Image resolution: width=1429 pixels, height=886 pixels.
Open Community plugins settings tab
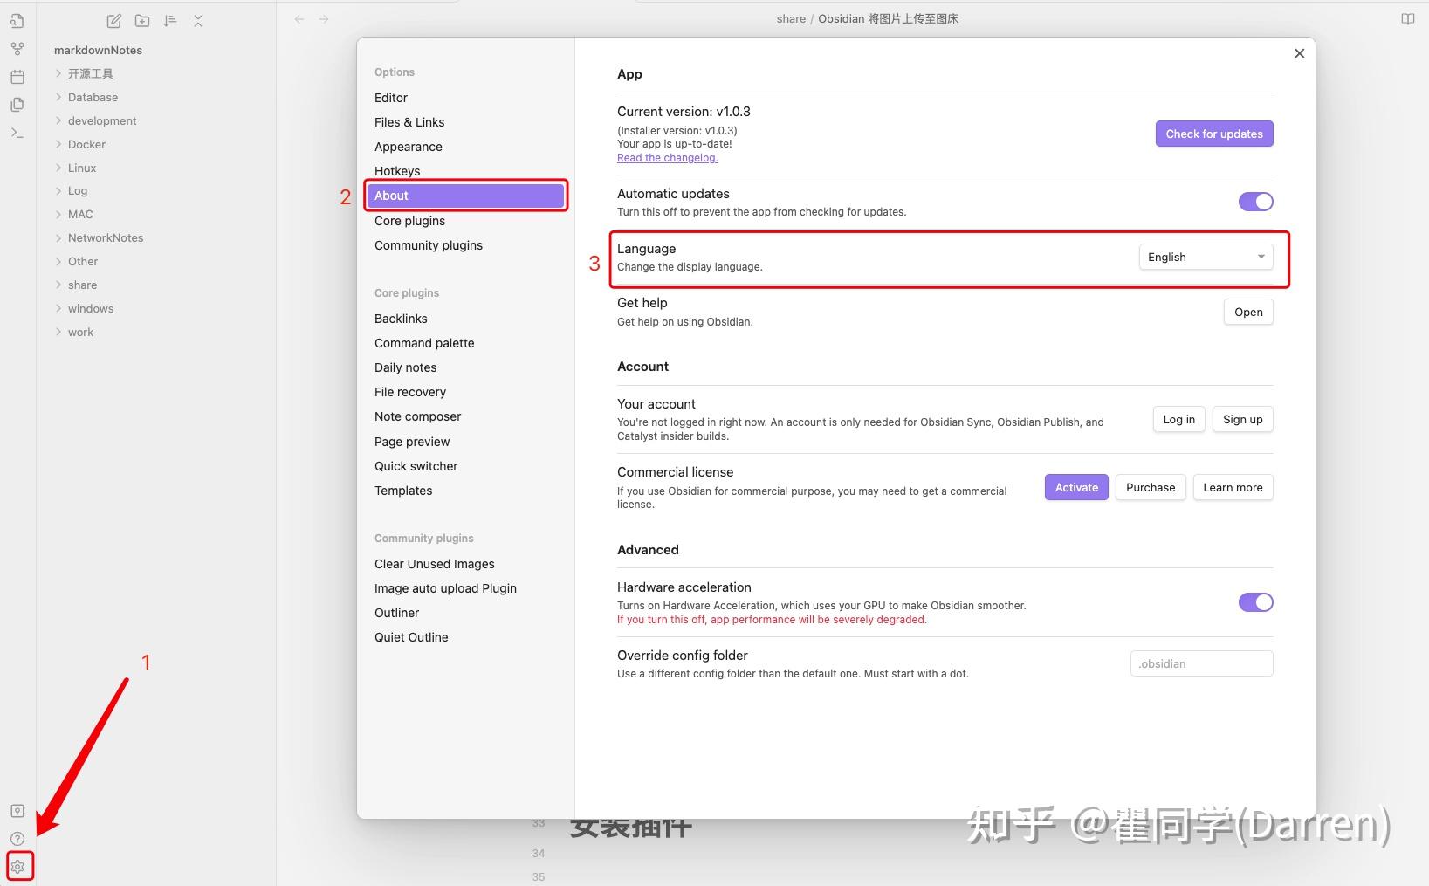point(465,245)
